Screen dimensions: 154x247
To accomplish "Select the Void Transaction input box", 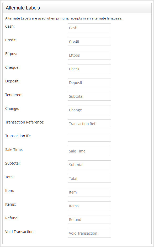I will click(89, 233).
